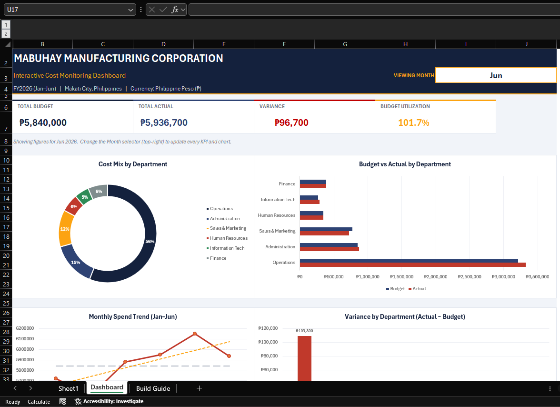Expand the function dropdown chevron beside fx
The image size is (560, 407).
[183, 10]
